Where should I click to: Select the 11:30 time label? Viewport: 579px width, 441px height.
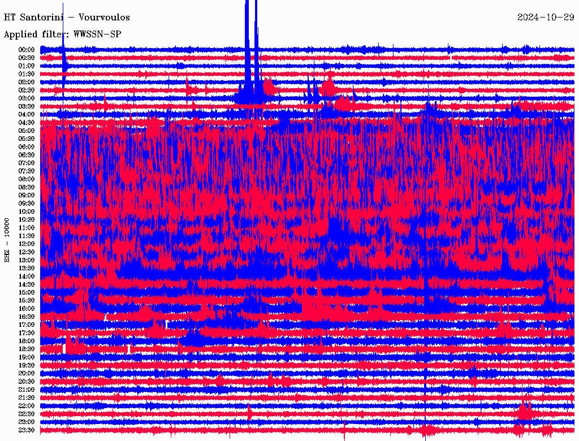coord(26,236)
